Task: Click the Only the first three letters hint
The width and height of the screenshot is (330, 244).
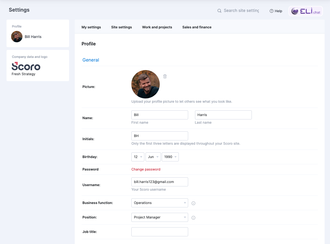Action: 186,144
